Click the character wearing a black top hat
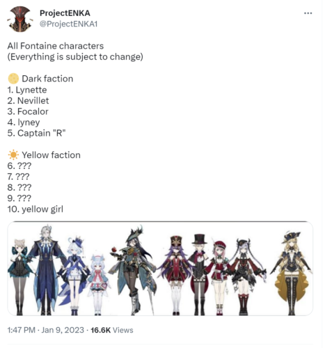The image size is (325, 348). tap(198, 274)
